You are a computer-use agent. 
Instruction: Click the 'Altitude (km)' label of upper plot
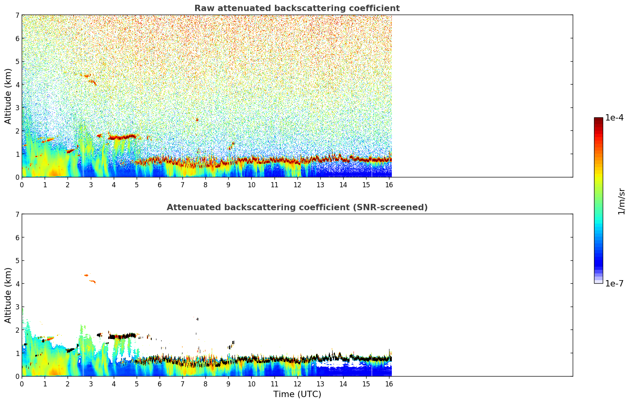pos(8,96)
